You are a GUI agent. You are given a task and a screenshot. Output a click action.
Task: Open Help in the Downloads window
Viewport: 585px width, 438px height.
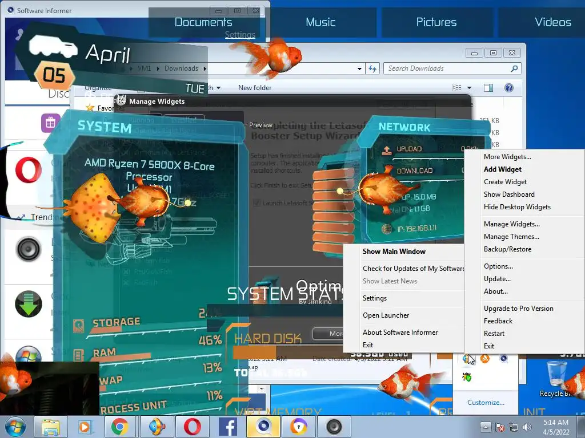(x=509, y=88)
